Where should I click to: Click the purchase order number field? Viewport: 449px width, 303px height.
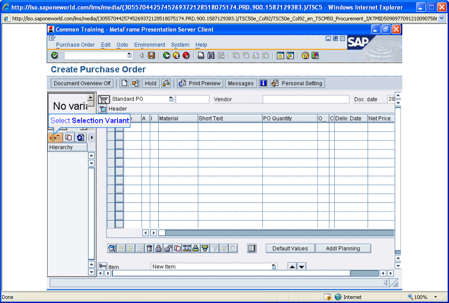pos(192,100)
